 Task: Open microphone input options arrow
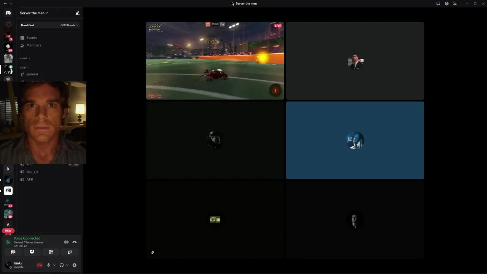(54, 265)
